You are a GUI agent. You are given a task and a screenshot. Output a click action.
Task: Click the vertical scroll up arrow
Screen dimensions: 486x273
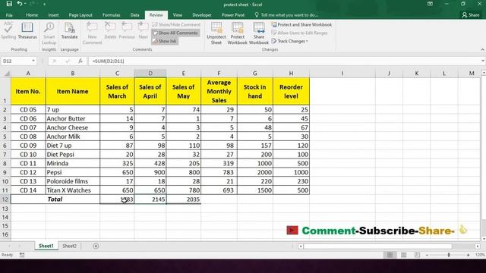[x=484, y=73]
